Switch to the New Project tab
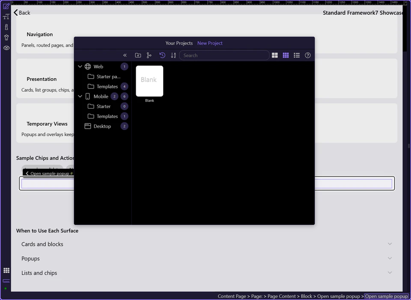This screenshot has height=300, width=411. pyautogui.click(x=210, y=43)
